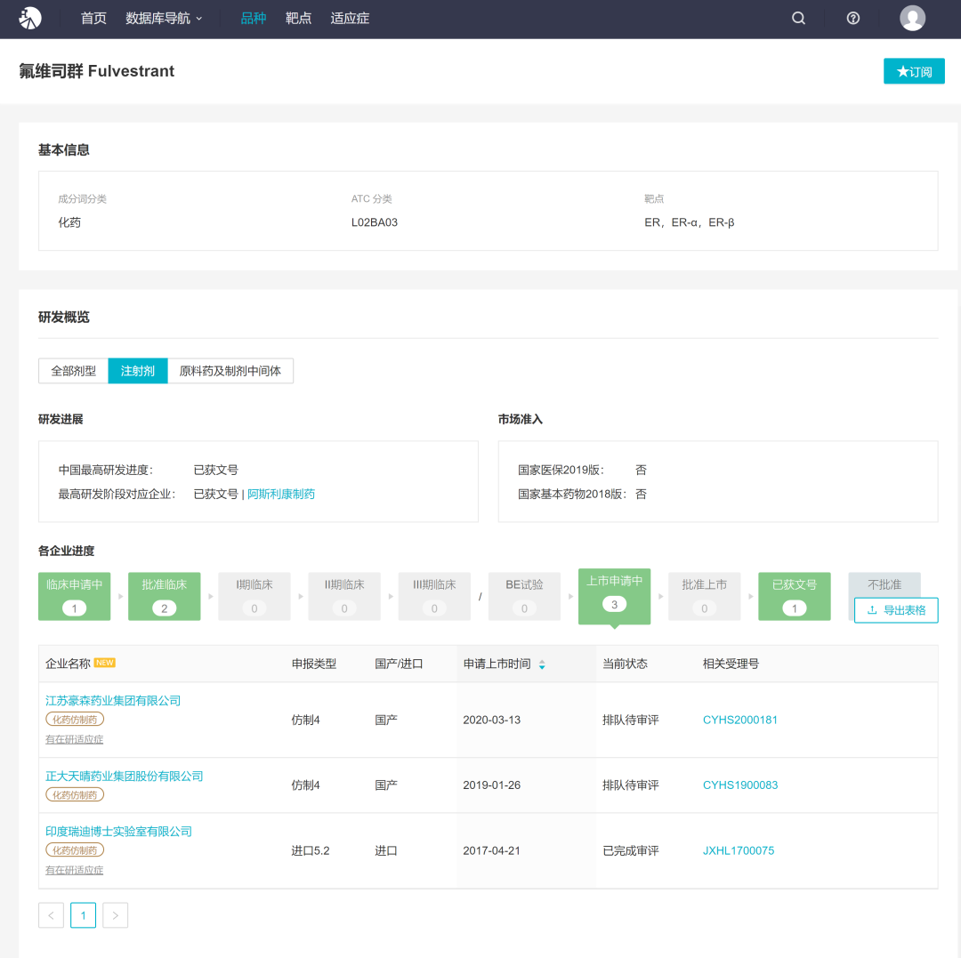This screenshot has width=961, height=958.
Task: Click the 当前状态 column header
Action: [625, 664]
